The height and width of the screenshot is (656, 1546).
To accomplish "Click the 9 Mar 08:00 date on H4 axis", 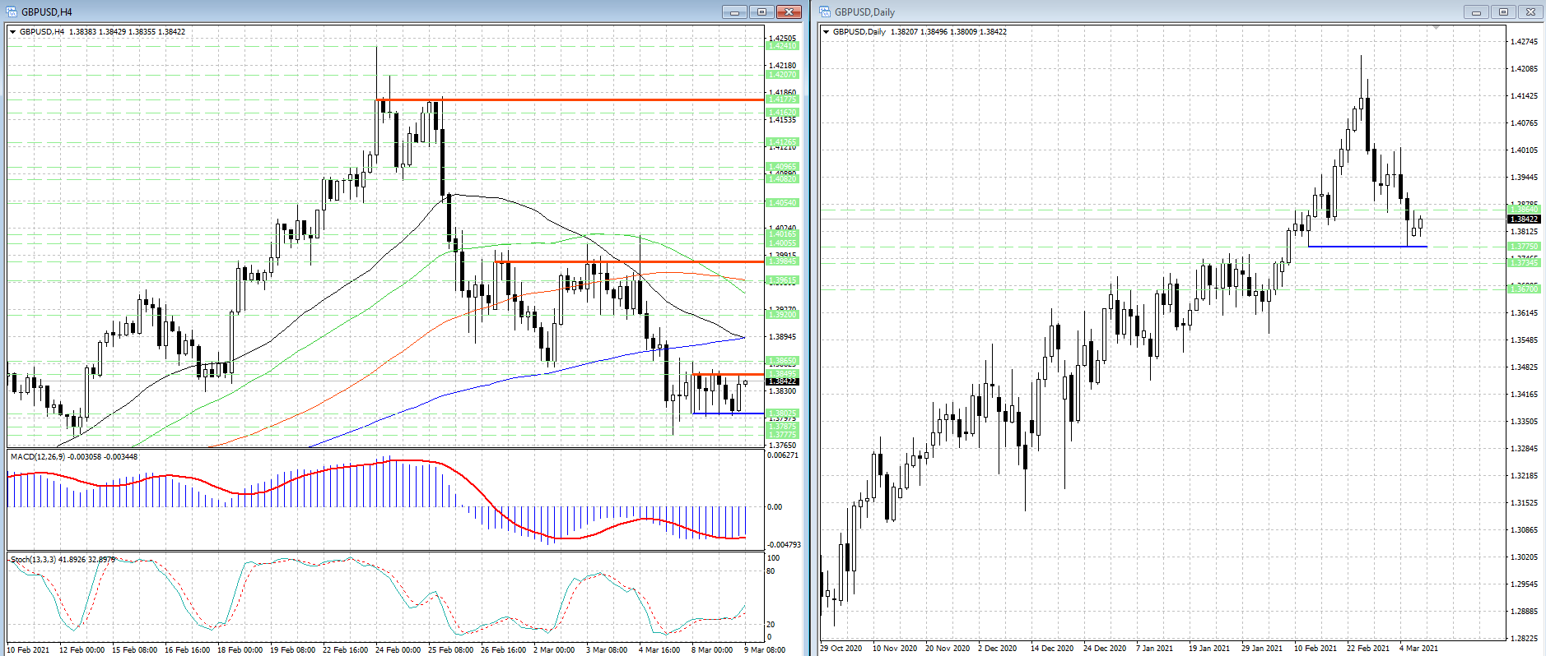I will [765, 649].
